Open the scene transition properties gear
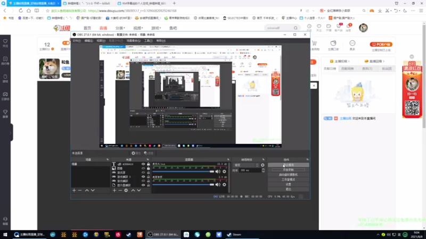Screen dimensions: 426x239 pyautogui.click(x=263, y=165)
